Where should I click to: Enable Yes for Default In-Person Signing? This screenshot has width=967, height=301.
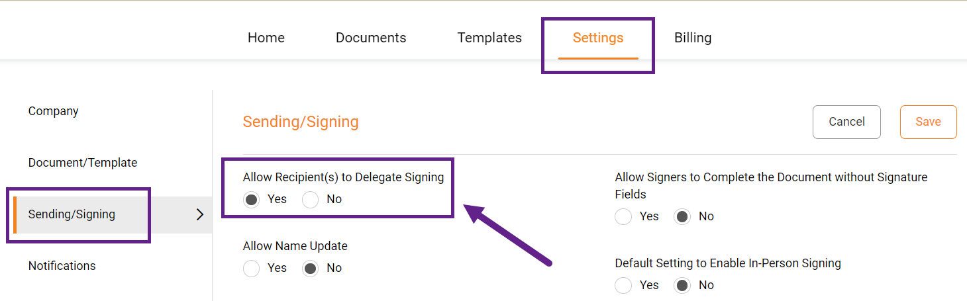coord(623,286)
